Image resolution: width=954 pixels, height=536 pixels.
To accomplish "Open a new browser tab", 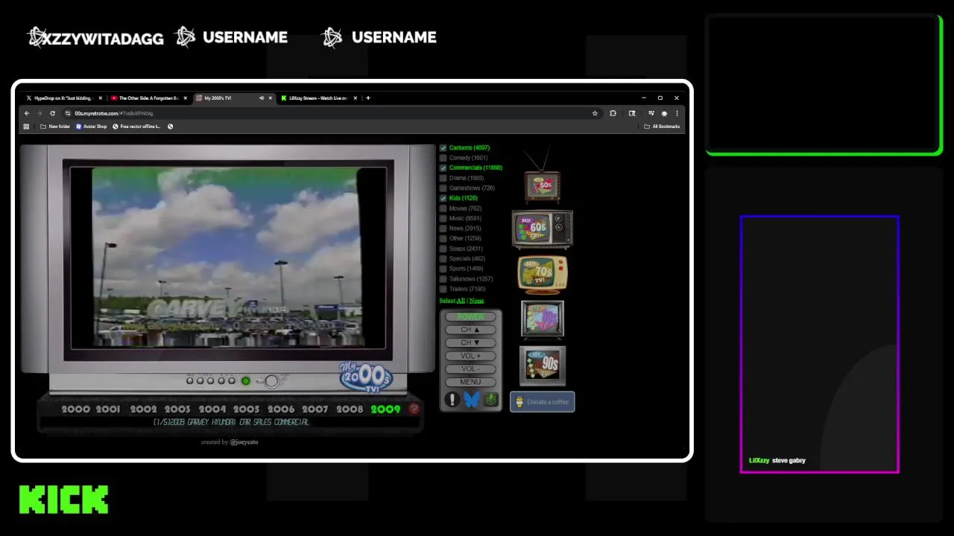I will 367,98.
